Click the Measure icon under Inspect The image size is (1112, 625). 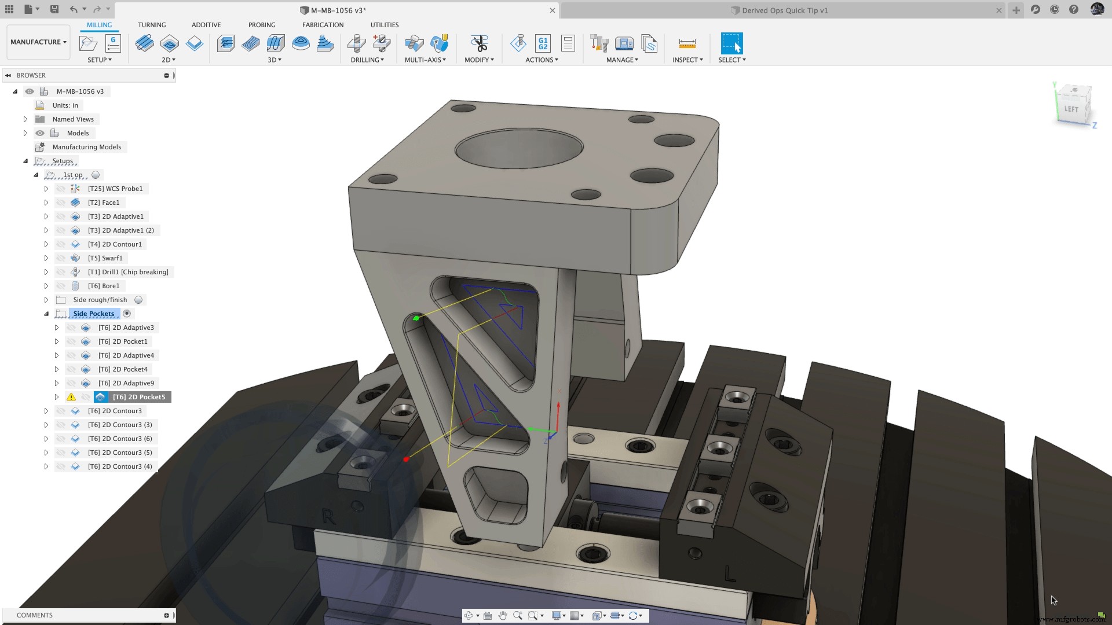click(687, 44)
